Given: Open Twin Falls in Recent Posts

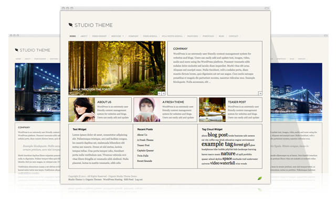Looking at the screenshot, I should (142, 156).
